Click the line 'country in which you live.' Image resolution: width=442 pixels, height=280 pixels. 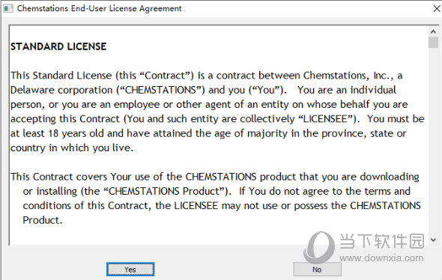pos(72,148)
